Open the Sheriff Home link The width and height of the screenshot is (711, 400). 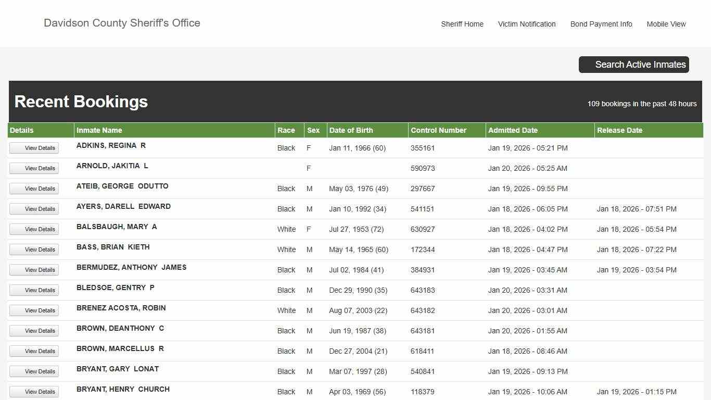click(x=462, y=24)
